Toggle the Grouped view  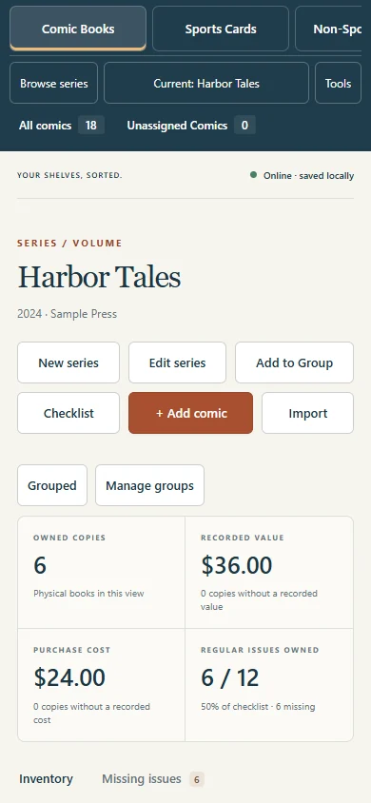[52, 485]
